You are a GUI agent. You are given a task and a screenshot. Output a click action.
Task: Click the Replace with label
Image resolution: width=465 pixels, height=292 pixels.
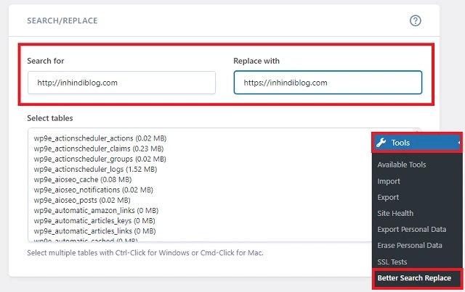click(x=256, y=61)
